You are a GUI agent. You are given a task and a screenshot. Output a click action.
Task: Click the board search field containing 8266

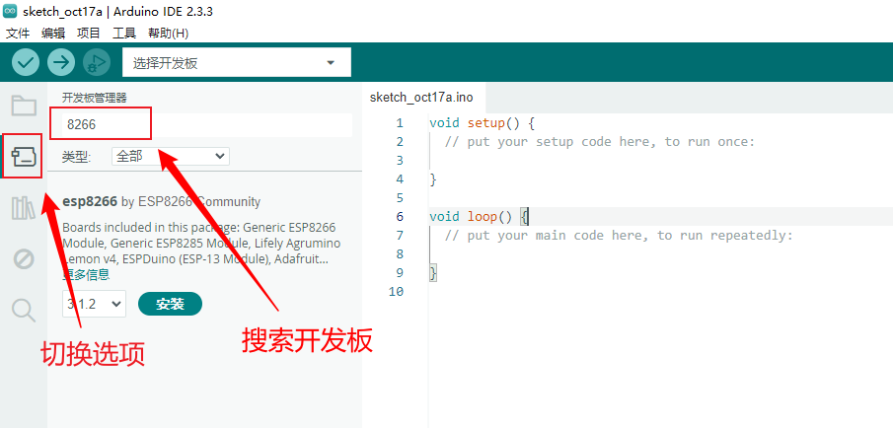pyautogui.click(x=207, y=124)
